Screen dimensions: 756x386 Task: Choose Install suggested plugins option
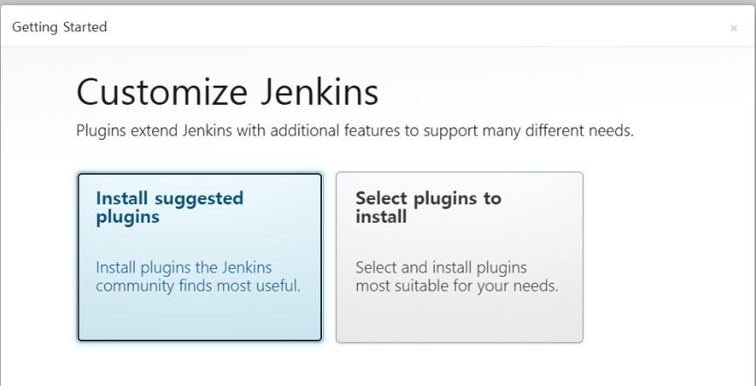199,258
